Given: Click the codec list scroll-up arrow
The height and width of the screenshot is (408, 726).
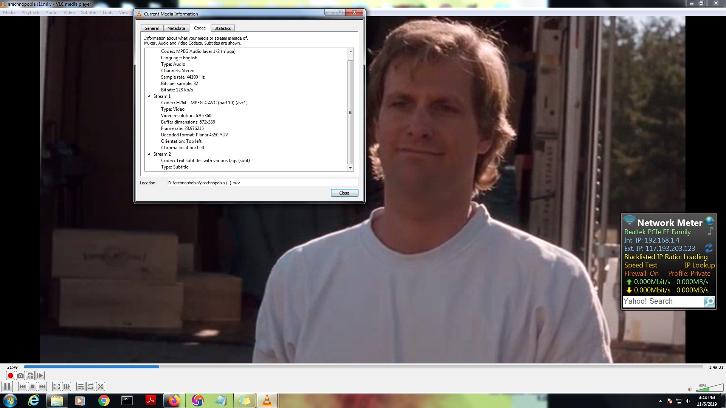Looking at the screenshot, I should (x=351, y=51).
